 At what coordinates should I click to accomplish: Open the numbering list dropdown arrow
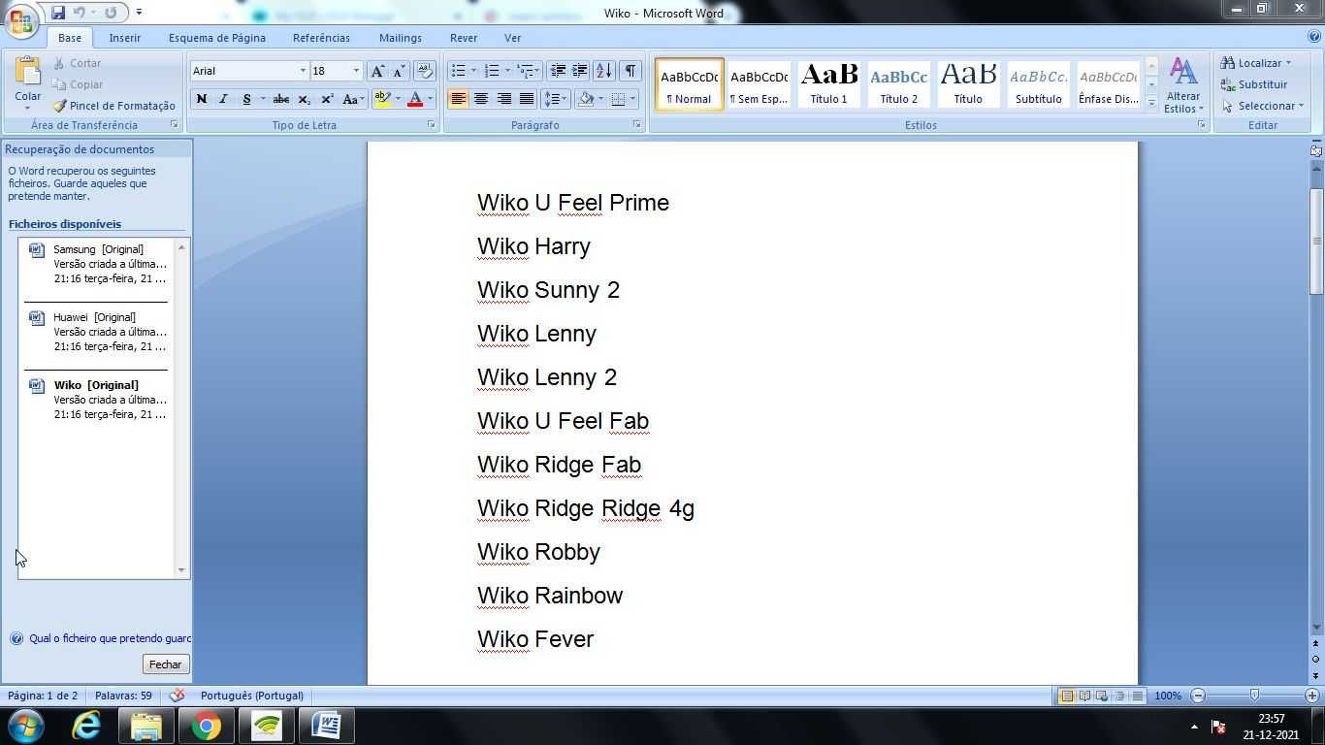[507, 71]
